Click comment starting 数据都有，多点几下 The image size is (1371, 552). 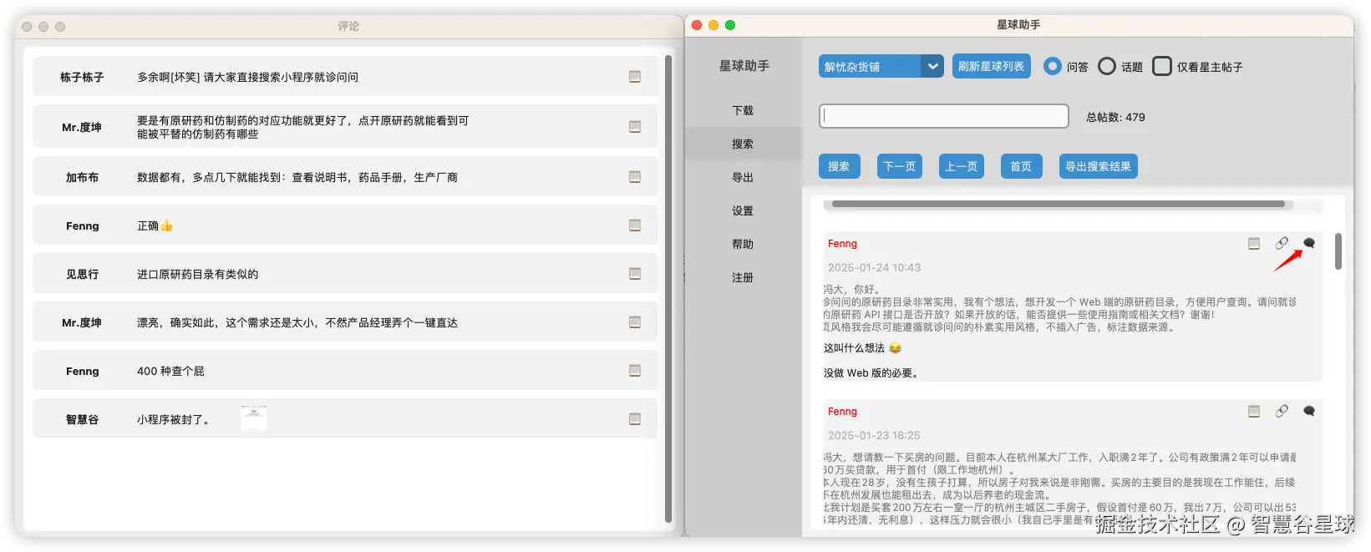297,177
